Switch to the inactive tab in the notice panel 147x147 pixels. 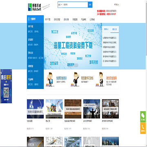[x=106, y=29]
